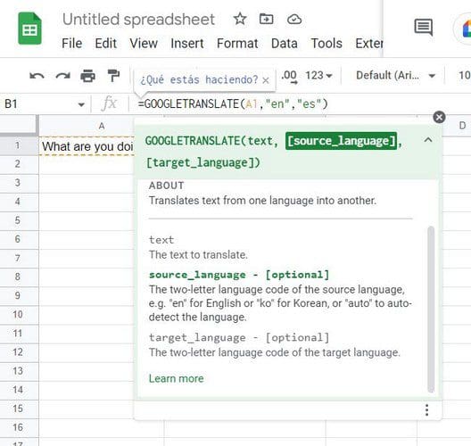Rename the Untitled spreadsheet title
The height and width of the screenshot is (446, 471).
tap(138, 20)
